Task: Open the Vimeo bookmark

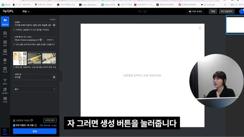Action: click(108, 5)
